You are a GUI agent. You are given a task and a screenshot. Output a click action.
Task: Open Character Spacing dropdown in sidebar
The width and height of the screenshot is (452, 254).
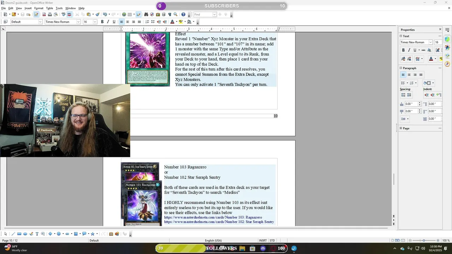click(422, 59)
